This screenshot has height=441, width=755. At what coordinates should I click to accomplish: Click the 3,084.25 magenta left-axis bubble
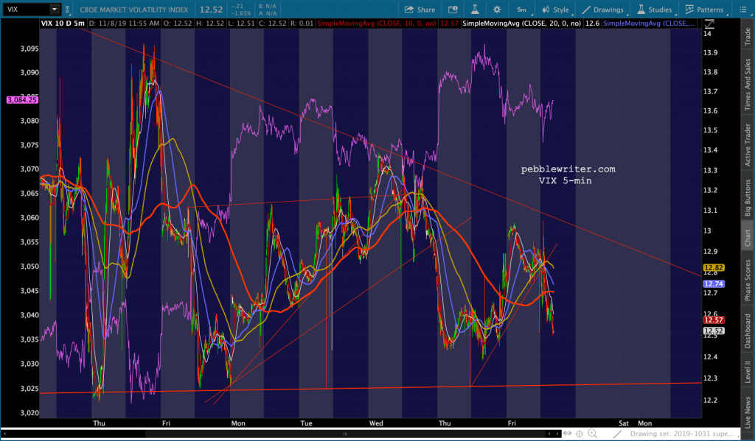pyautogui.click(x=22, y=100)
